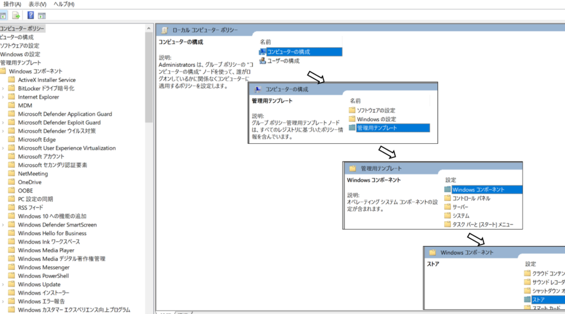The width and height of the screenshot is (565, 314).
Task: Click the Windows Media Player folder icon
Action: [x=12, y=250]
